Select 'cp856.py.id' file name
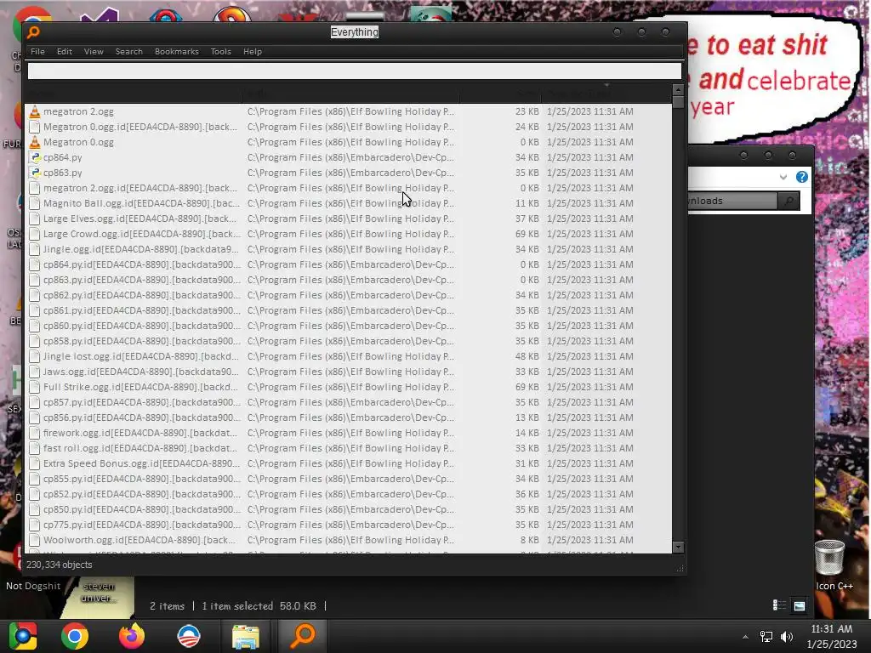Image resolution: width=871 pixels, height=653 pixels. (142, 417)
